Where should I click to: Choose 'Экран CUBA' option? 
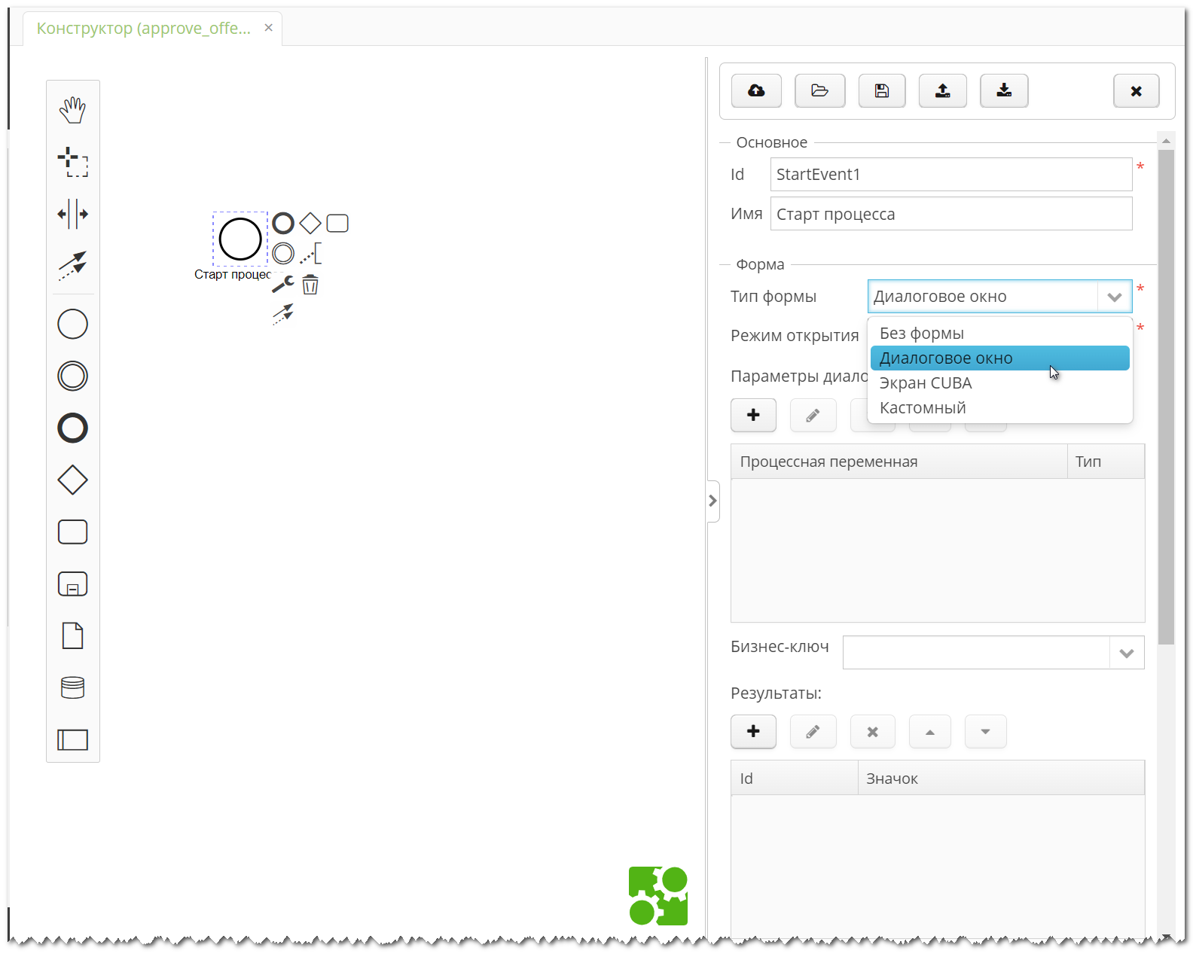tap(999, 383)
